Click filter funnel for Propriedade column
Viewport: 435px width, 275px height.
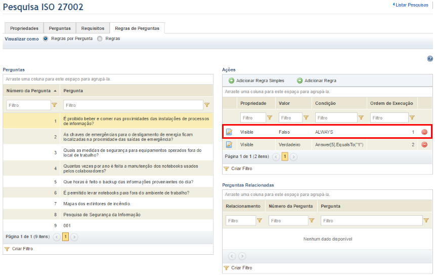point(270,117)
